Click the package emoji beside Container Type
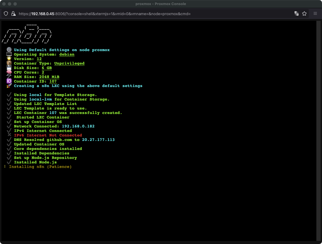Viewport: 322px width, 244px height. (9, 63)
